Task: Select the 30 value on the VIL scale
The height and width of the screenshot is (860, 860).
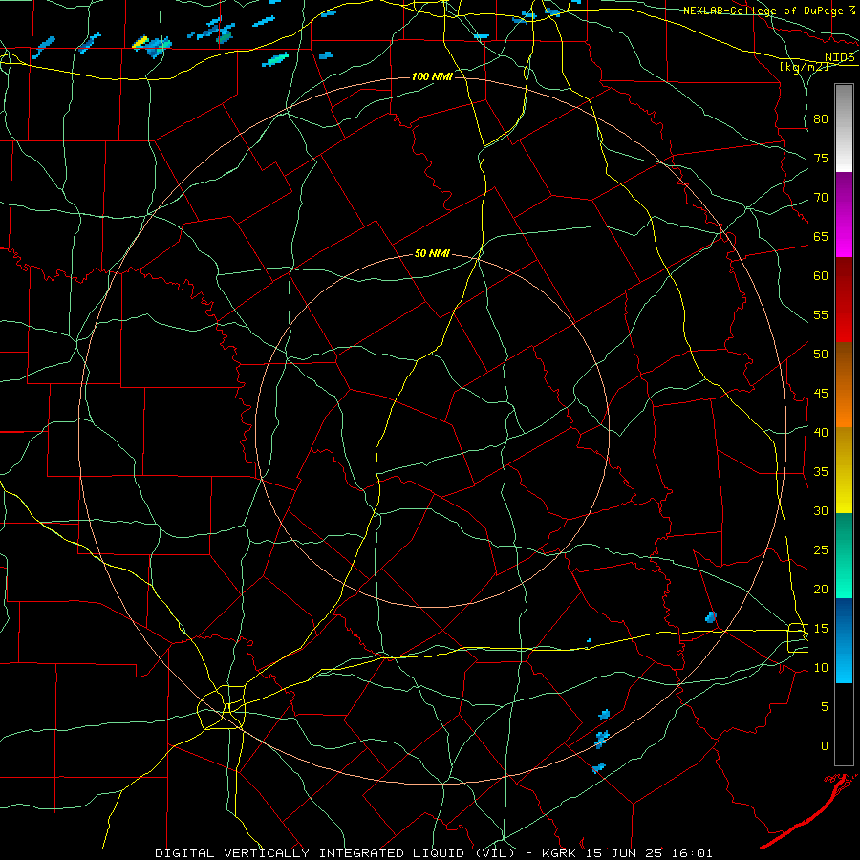Action: tap(821, 511)
